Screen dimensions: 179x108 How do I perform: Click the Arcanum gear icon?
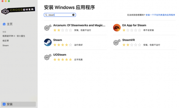tap(48, 28)
